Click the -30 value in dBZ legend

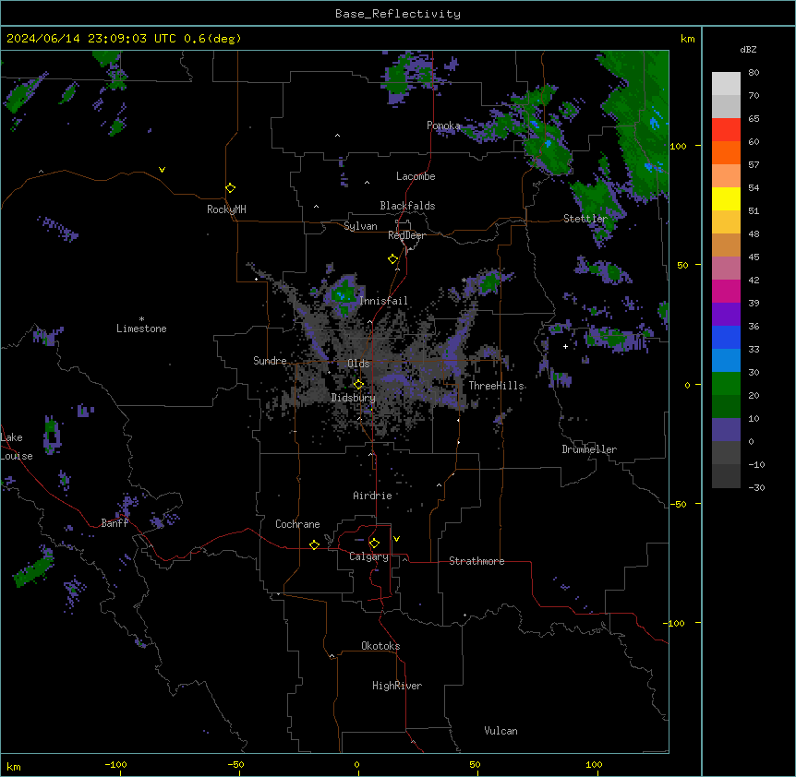point(756,488)
